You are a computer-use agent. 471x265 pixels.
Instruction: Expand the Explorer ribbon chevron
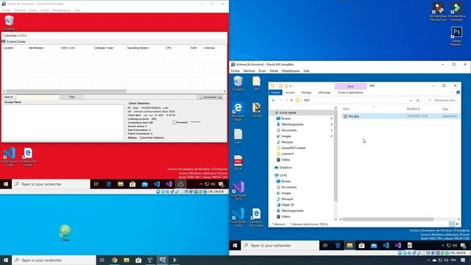tap(453, 93)
